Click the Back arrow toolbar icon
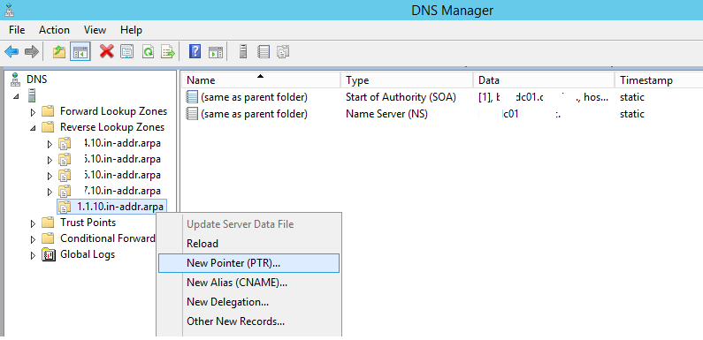 pyautogui.click(x=11, y=52)
